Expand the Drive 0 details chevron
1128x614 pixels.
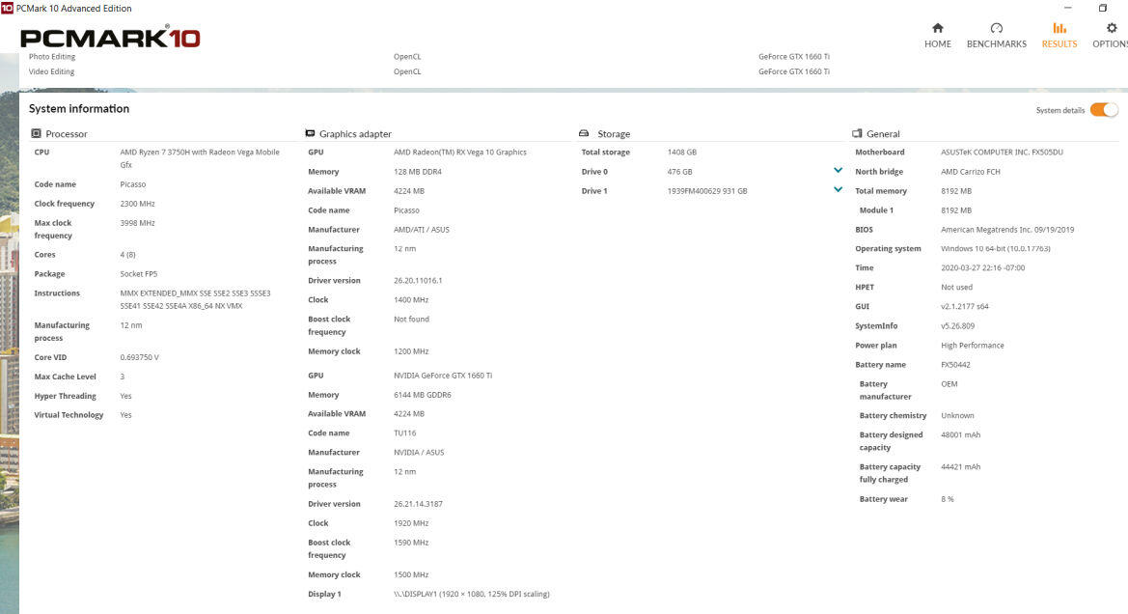pyautogui.click(x=839, y=171)
